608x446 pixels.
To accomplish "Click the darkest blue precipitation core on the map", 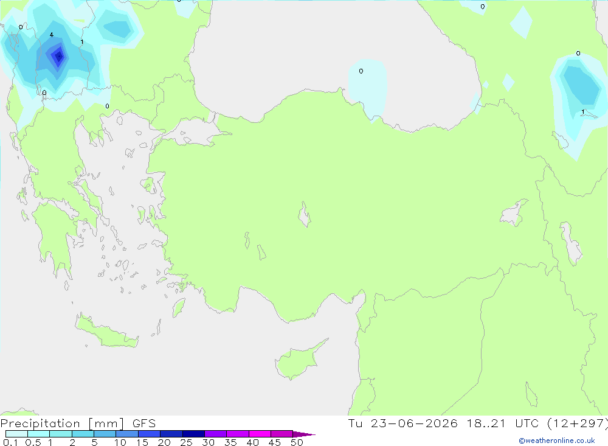I will (59, 57).
